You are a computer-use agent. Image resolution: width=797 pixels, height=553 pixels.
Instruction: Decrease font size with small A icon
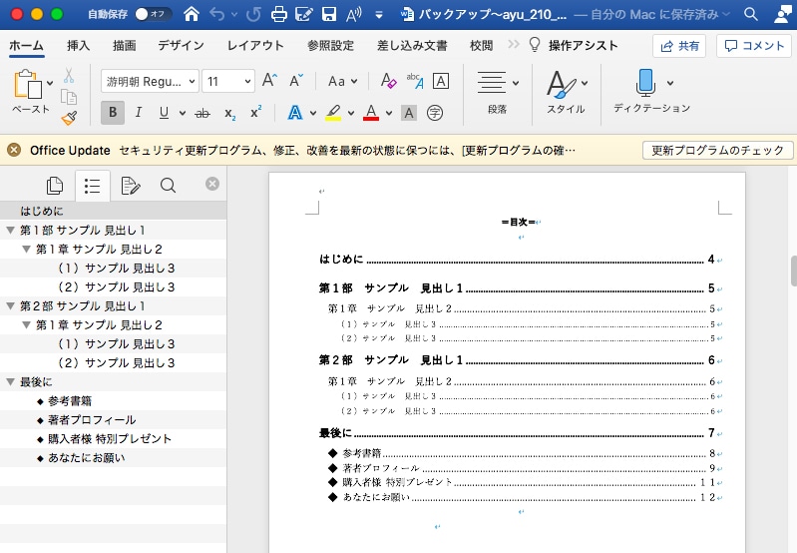coord(296,81)
